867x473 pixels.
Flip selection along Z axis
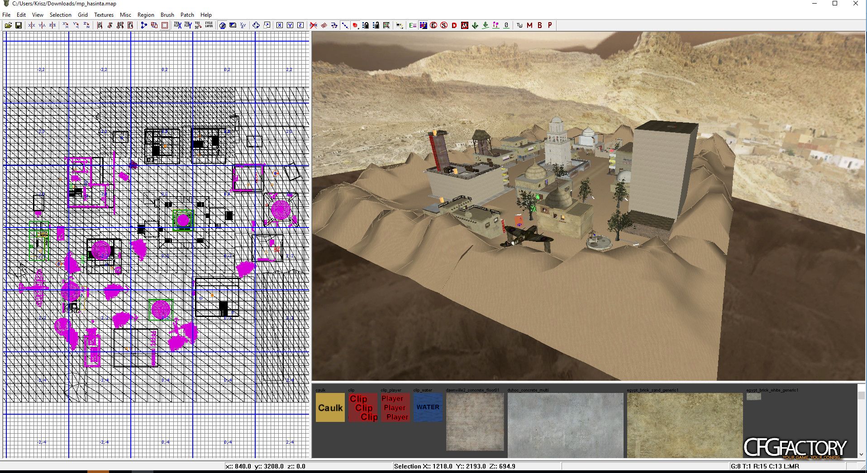(52, 25)
